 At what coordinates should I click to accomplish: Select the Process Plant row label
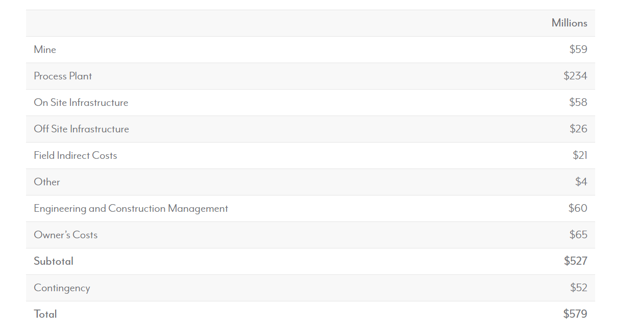63,76
